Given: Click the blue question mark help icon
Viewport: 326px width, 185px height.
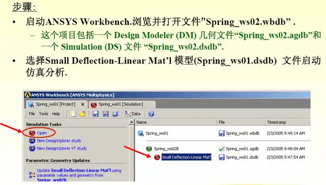Looking at the screenshot, I should tap(151, 114).
